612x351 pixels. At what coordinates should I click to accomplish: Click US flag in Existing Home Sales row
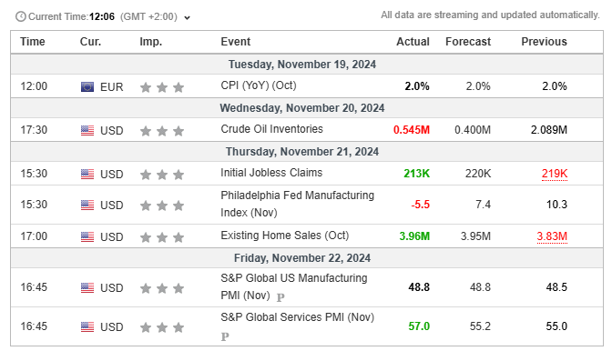tap(87, 236)
